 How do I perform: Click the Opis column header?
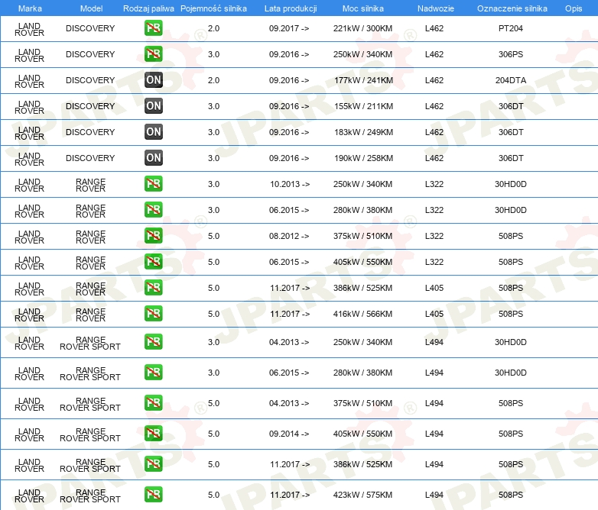coord(574,8)
